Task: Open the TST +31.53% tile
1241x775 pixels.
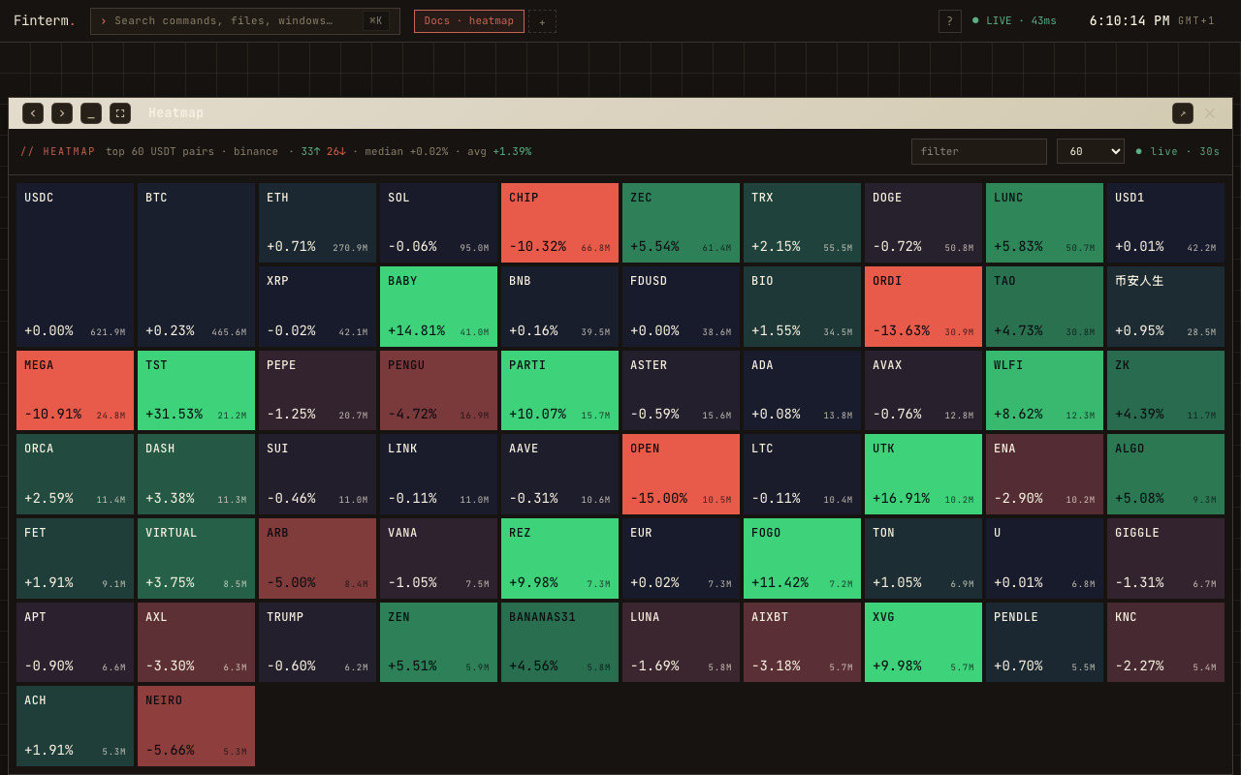Action: (196, 390)
